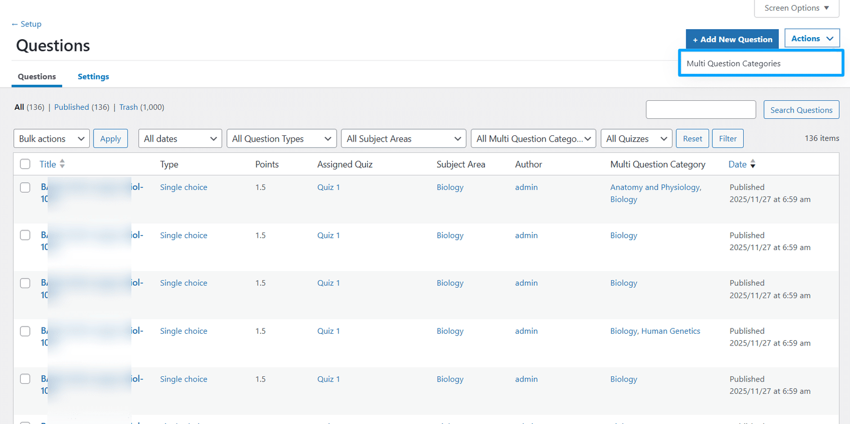Open the Anatomy and Physiology category link

click(x=655, y=187)
